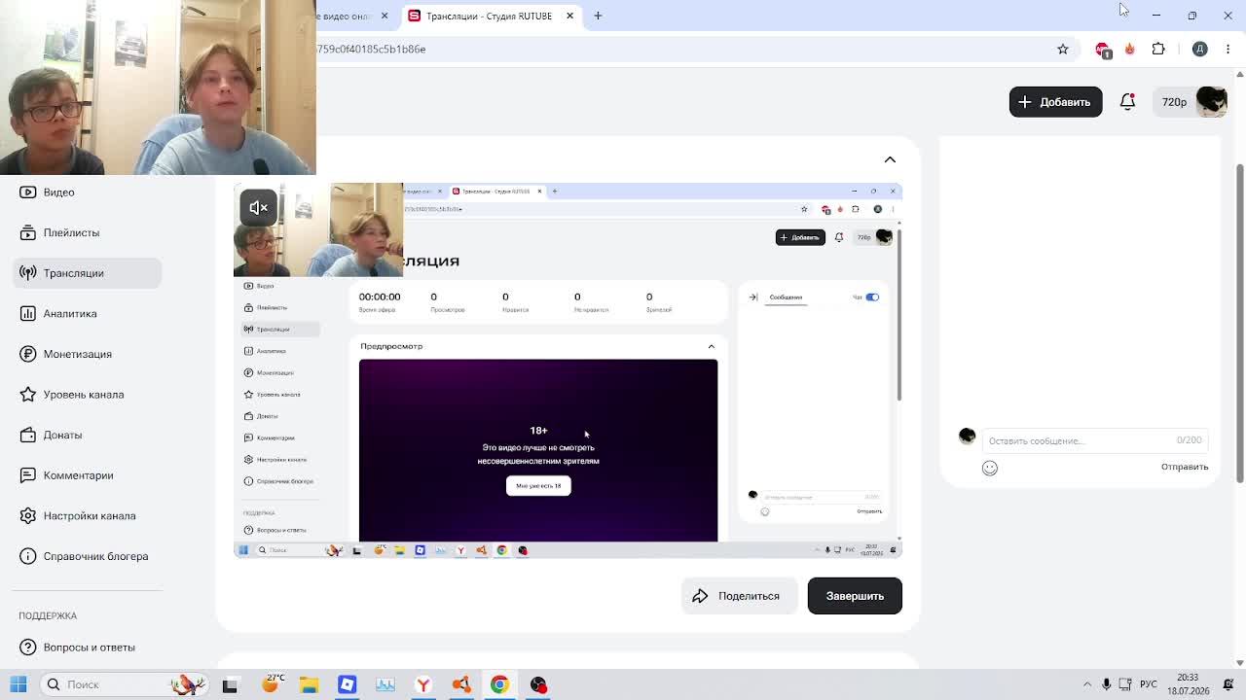Open the Chrome profile Д avatar

coord(1199,50)
